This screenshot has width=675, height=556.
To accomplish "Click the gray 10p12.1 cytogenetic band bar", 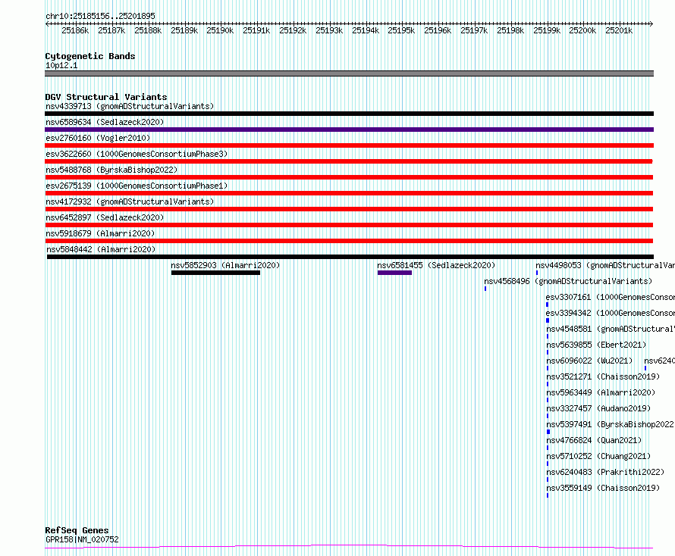I will [x=349, y=73].
